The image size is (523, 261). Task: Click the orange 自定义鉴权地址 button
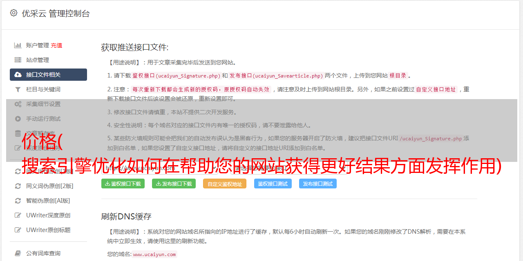225,184
